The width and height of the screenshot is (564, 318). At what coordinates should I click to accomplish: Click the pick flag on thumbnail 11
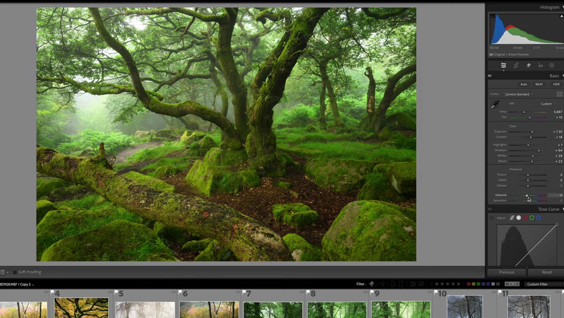500,292
